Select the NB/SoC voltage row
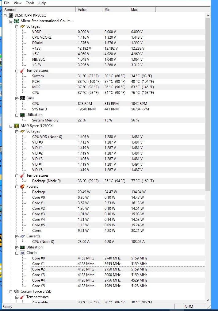Viewport: 218px width, 311px height. tap(118, 59)
